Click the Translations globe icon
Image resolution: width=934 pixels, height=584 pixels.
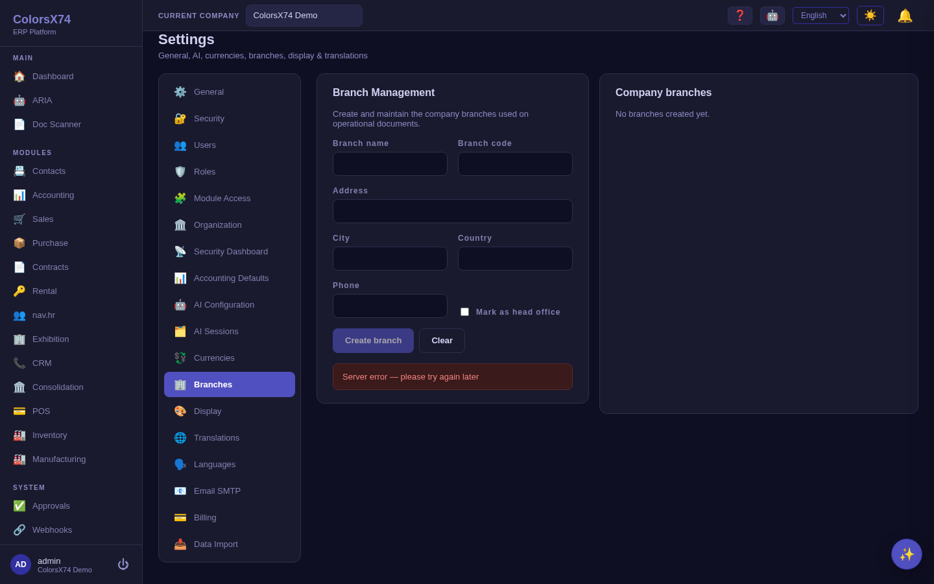[180, 438]
